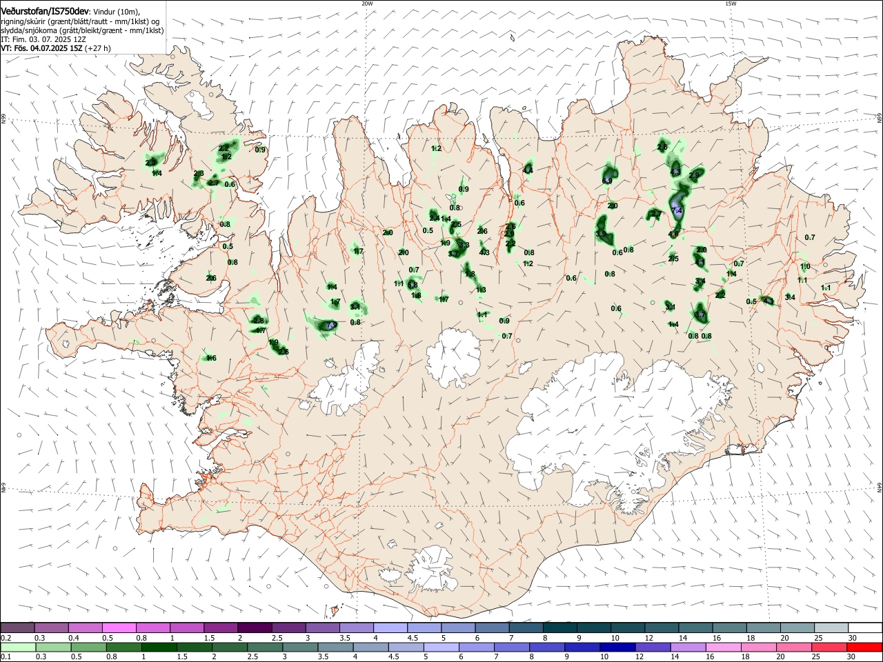
Task: Click the initial time line 'IT: Fim. 03. 07. 2025 12Z'
Action: [x=43, y=39]
